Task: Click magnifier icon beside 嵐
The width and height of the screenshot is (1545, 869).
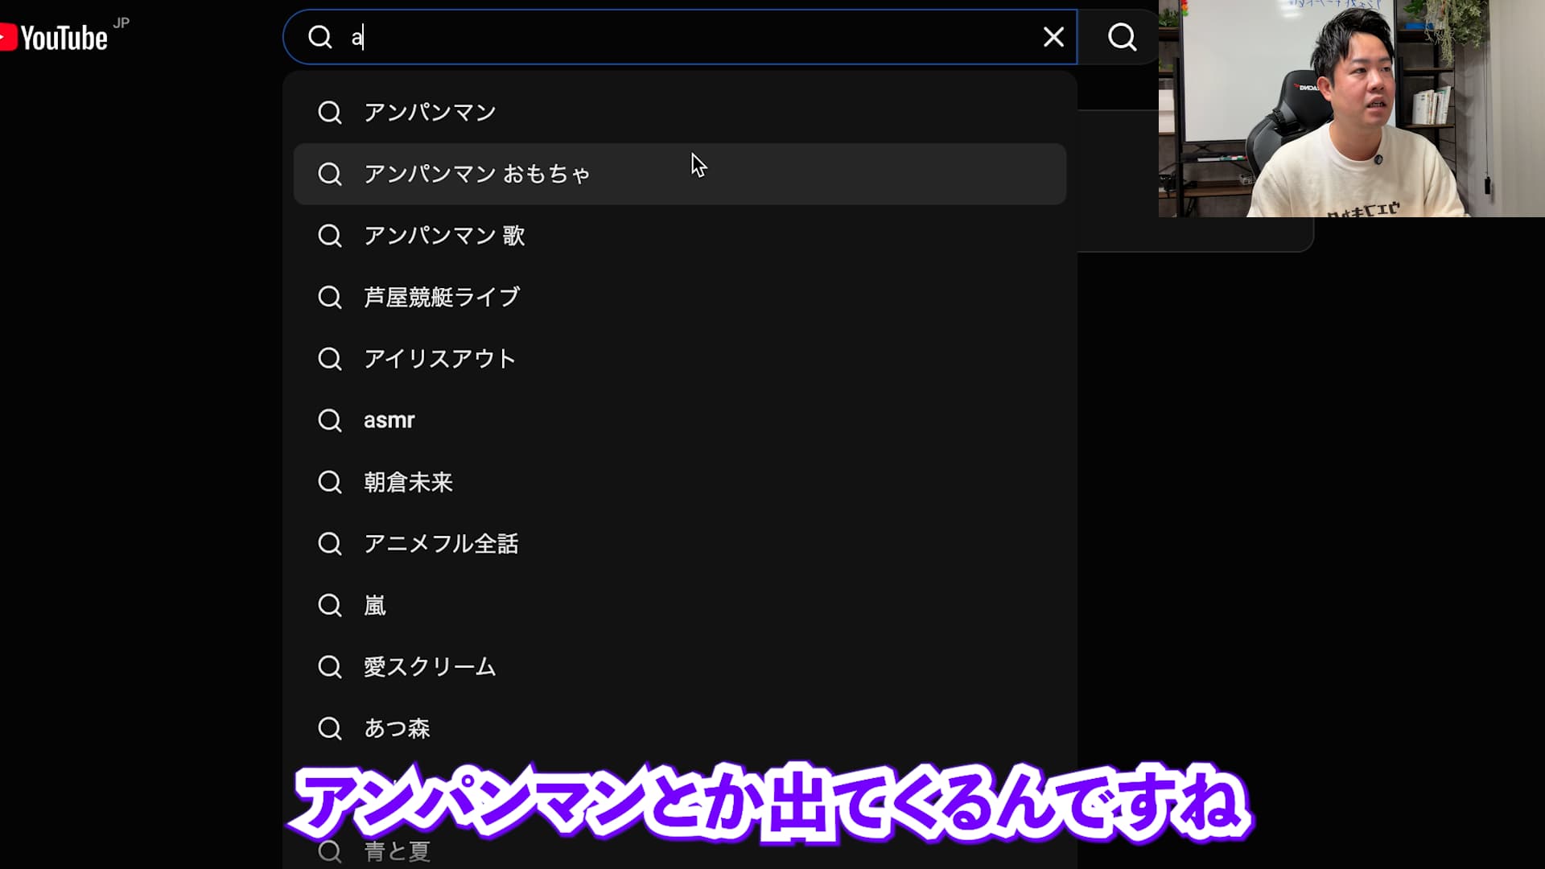Action: tap(330, 605)
